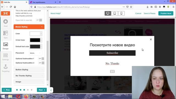Viewport: 176px width, 99px height.
Task: Open Windows Start menu
Action: (x=3, y=97)
